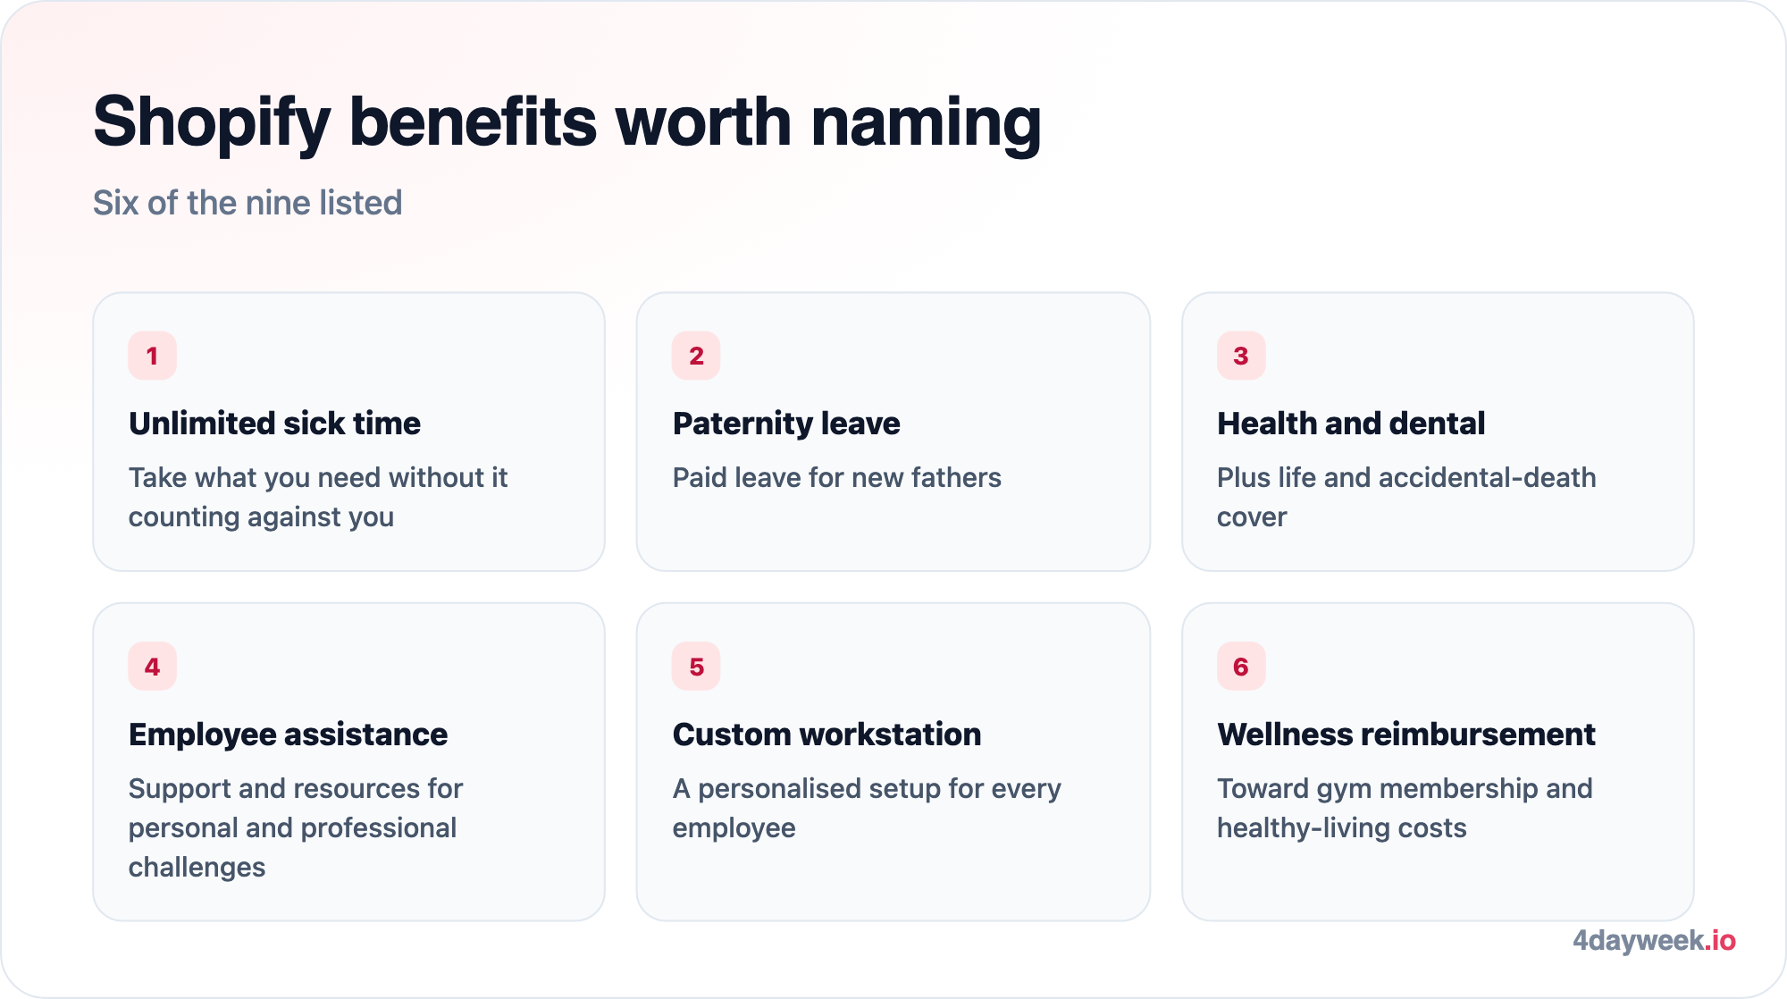Viewport: 1787px width, 999px height.
Task: Select the Unlimited sick time heading
Action: [274, 424]
